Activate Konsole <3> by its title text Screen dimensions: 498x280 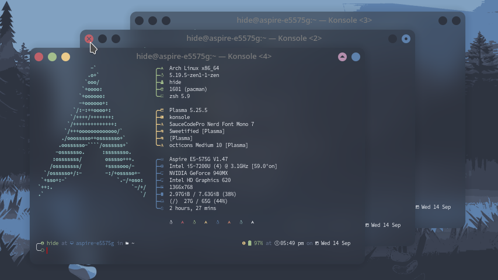(304, 20)
